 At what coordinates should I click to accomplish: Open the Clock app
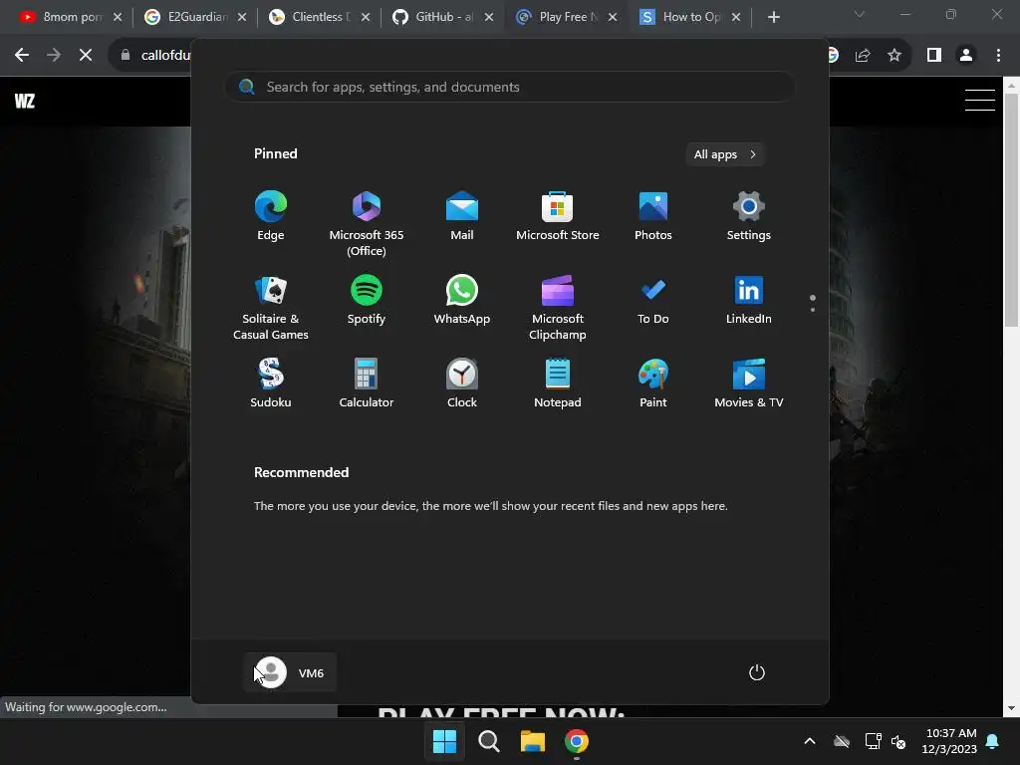462,384
